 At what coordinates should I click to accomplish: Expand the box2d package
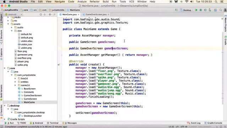[15, 78]
